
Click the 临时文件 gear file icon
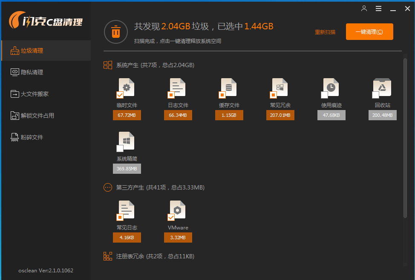point(127,87)
